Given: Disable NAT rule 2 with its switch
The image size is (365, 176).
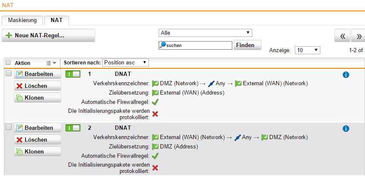Looking at the screenshot, I should pyautogui.click(x=73, y=128).
